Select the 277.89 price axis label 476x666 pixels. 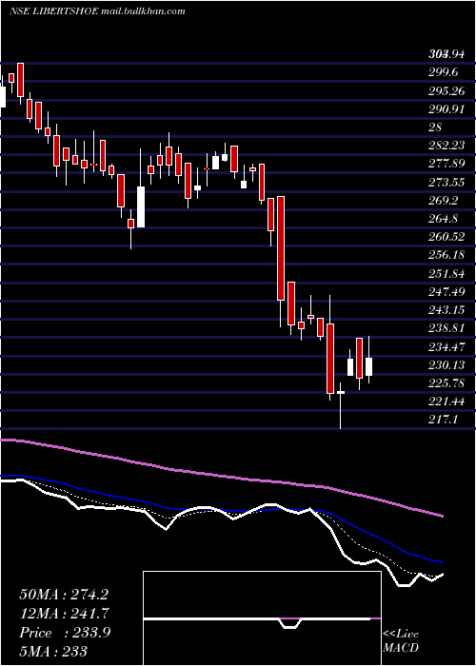446,164
